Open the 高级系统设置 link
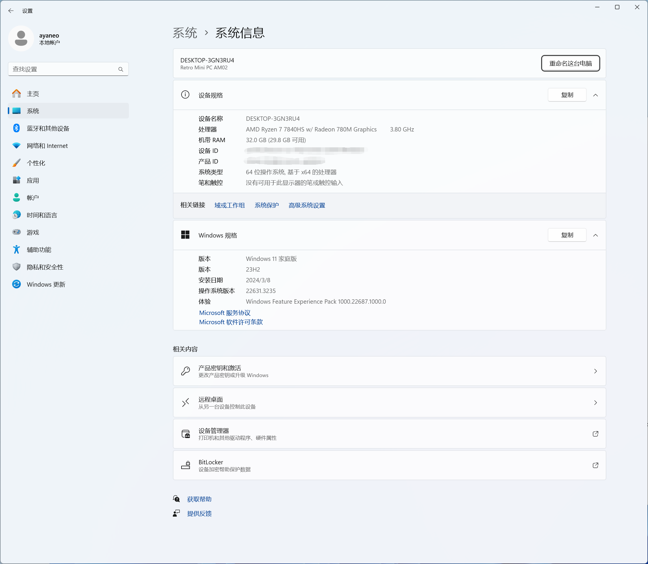The height and width of the screenshot is (564, 648). [307, 205]
